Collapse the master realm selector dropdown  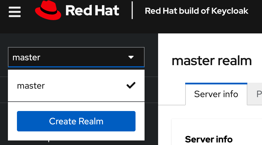tap(76, 57)
